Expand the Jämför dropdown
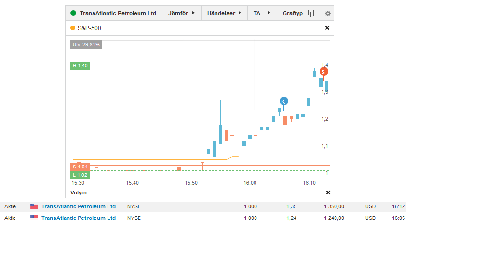The image size is (484, 269). click(181, 13)
